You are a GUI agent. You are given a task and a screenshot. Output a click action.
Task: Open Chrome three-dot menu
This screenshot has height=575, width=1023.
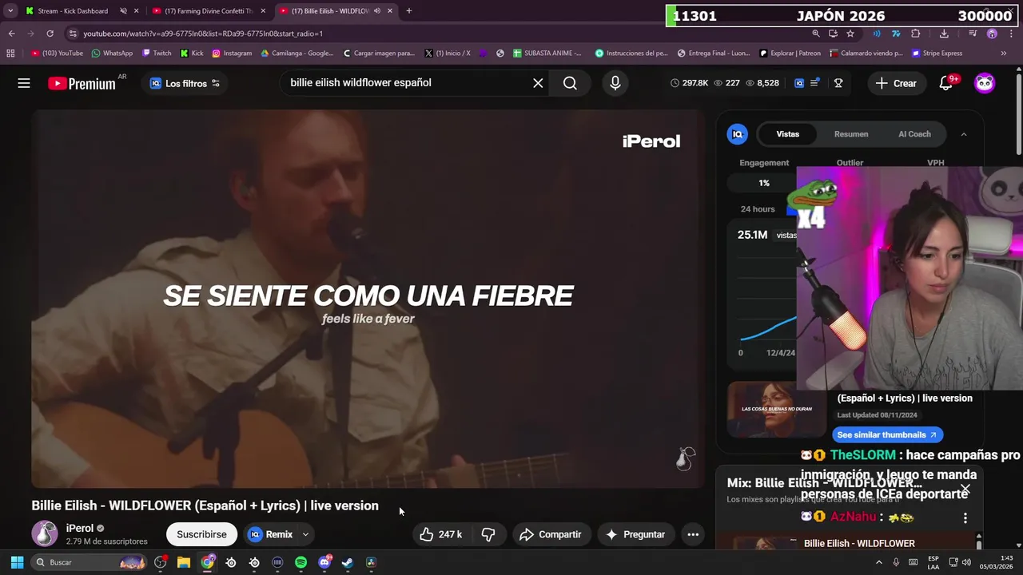[x=1010, y=34]
